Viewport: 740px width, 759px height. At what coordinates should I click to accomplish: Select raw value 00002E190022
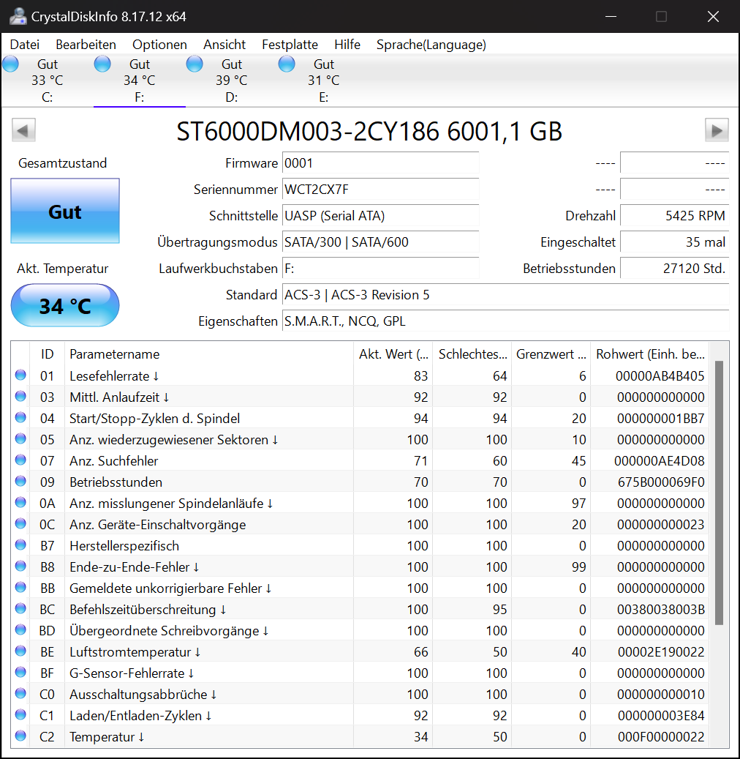[x=661, y=652]
